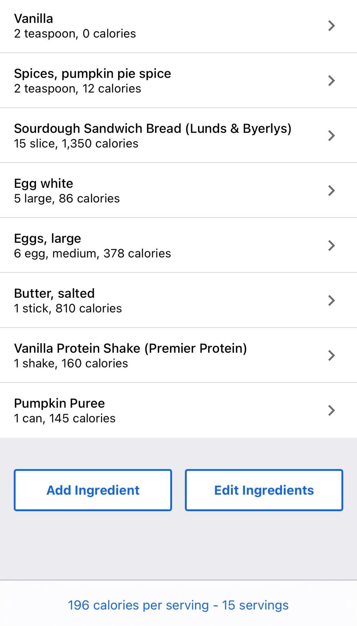Screen dimensions: 357x626
Task: Open the Pumpkin Puree ingredient
Action: (x=59, y=403)
